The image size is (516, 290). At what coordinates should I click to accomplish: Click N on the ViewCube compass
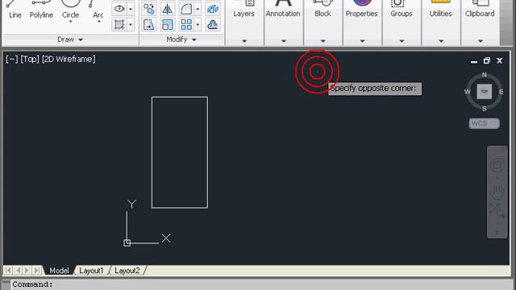point(484,75)
